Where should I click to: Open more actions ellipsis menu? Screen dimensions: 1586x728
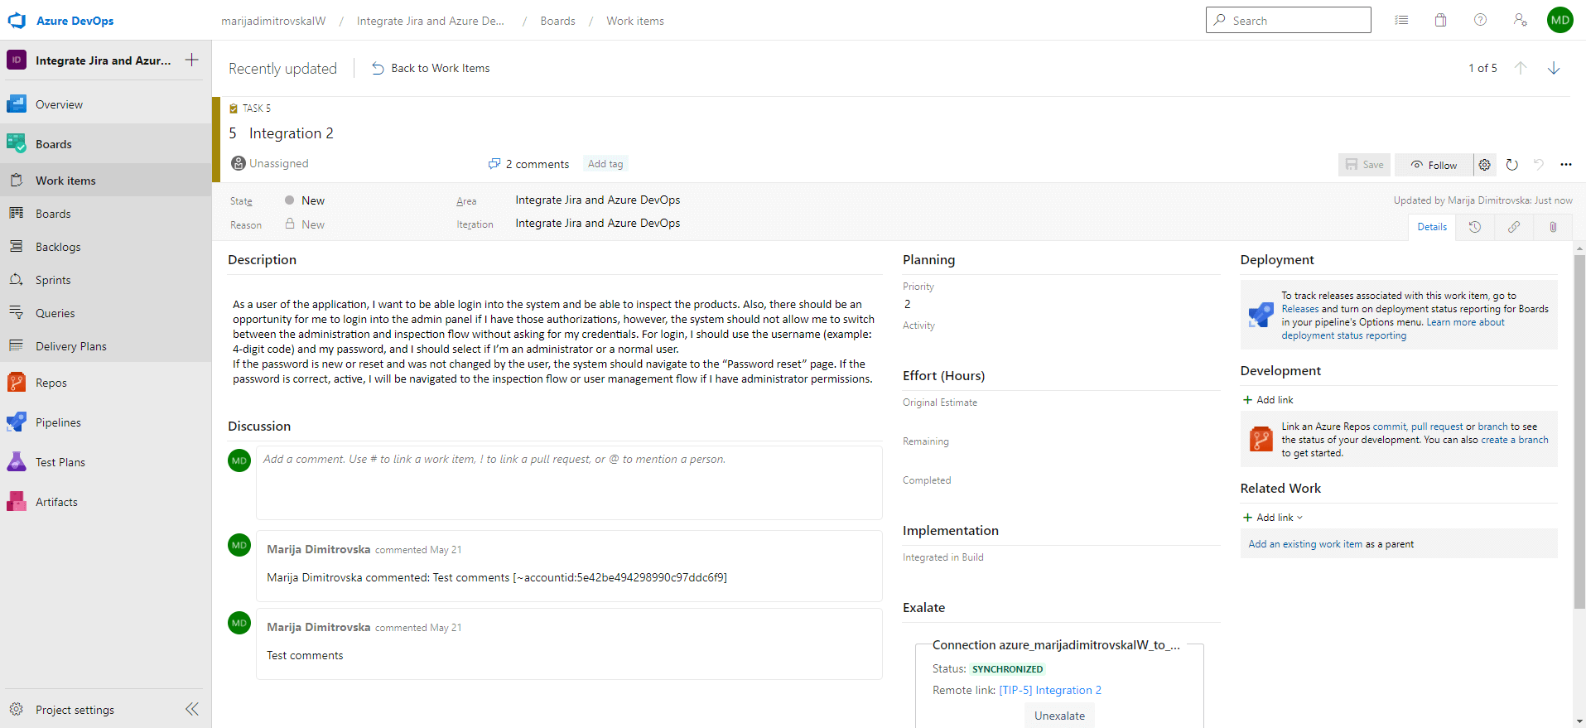pos(1566,165)
